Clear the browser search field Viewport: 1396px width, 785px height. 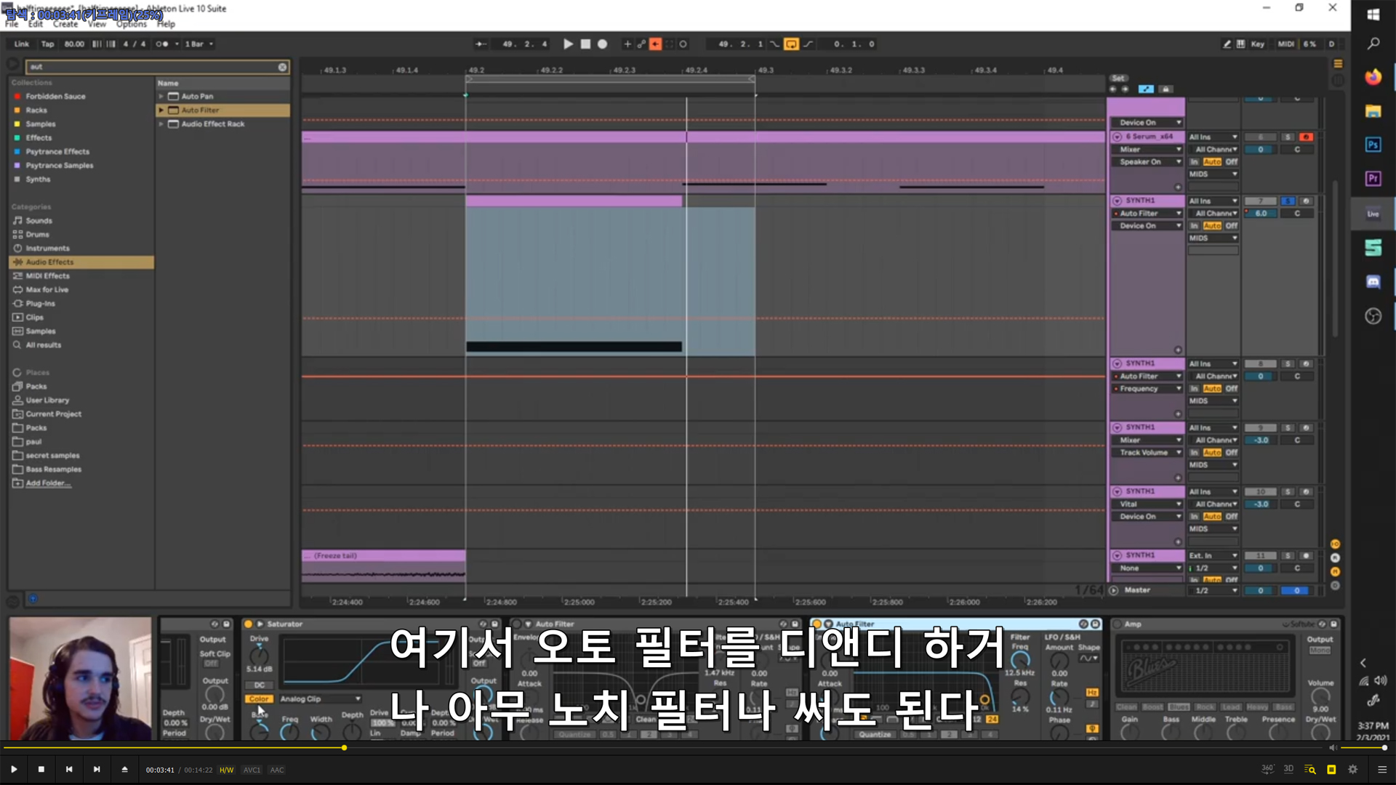coord(282,67)
